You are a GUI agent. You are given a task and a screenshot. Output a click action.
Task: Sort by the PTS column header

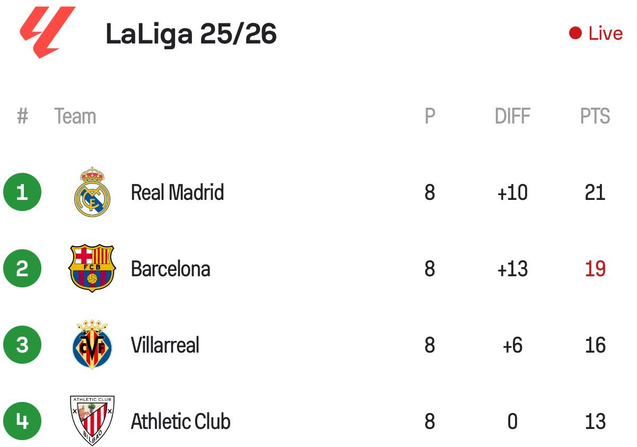595,116
